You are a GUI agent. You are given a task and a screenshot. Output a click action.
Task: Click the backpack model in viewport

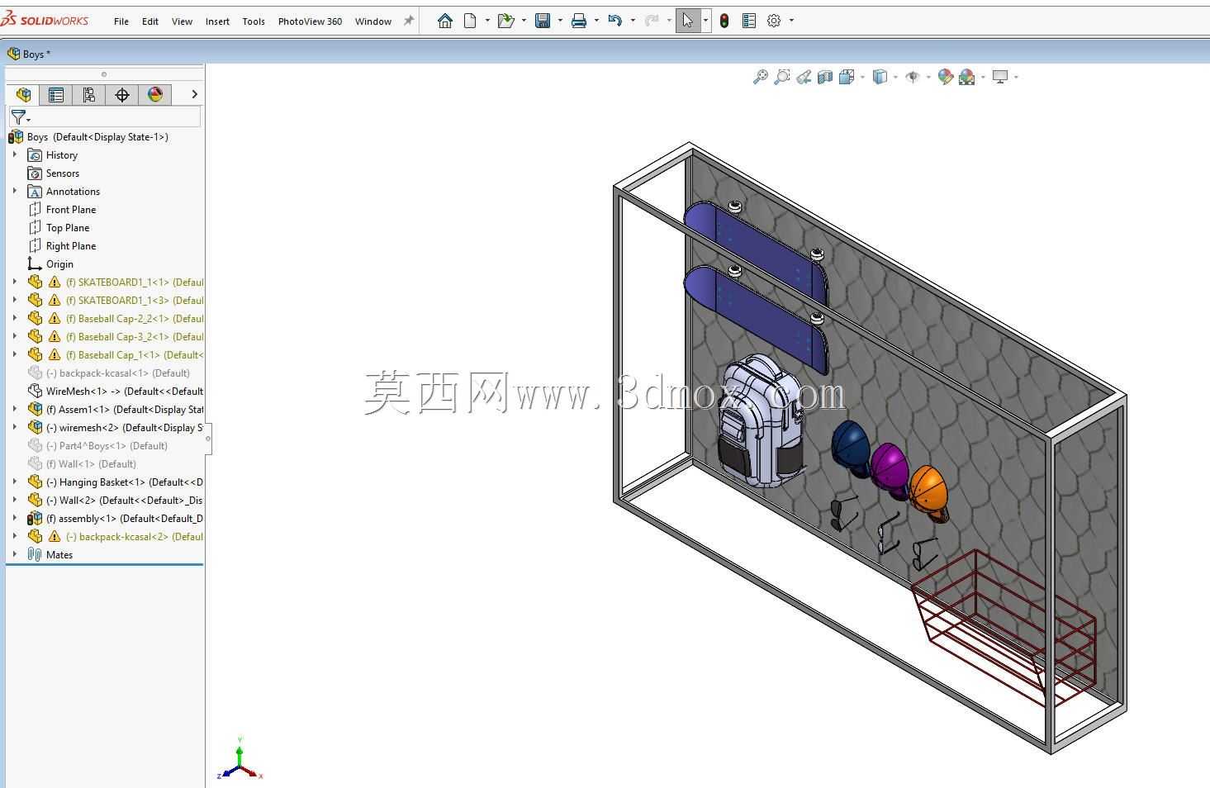pos(760,421)
